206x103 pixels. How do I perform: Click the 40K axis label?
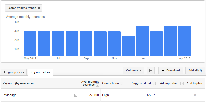pyautogui.click(x=17, y=22)
